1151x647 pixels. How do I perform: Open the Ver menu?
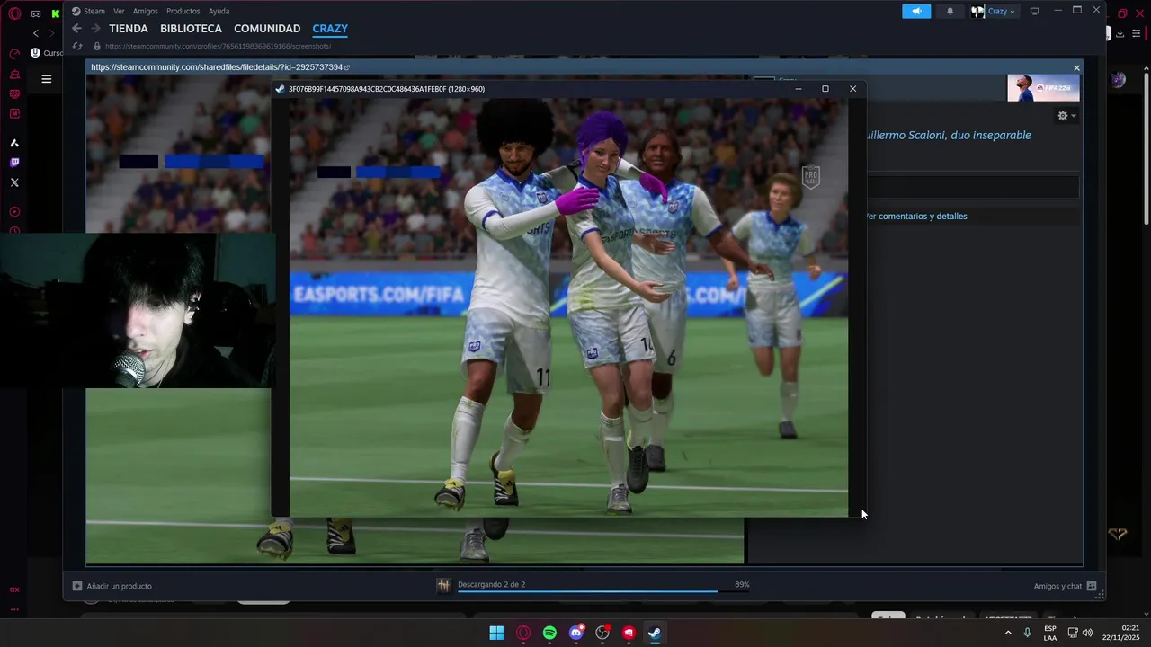119,11
